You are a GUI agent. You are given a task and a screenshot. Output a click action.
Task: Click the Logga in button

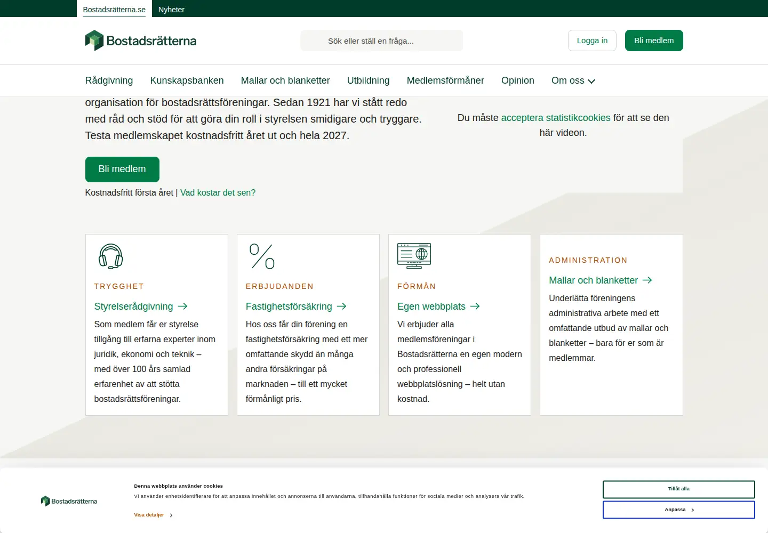click(592, 41)
